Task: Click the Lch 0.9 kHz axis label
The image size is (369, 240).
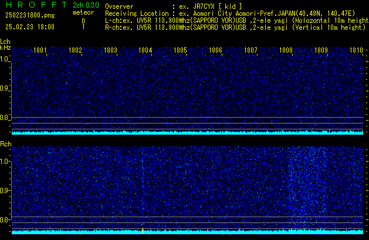Action: (x=5, y=88)
